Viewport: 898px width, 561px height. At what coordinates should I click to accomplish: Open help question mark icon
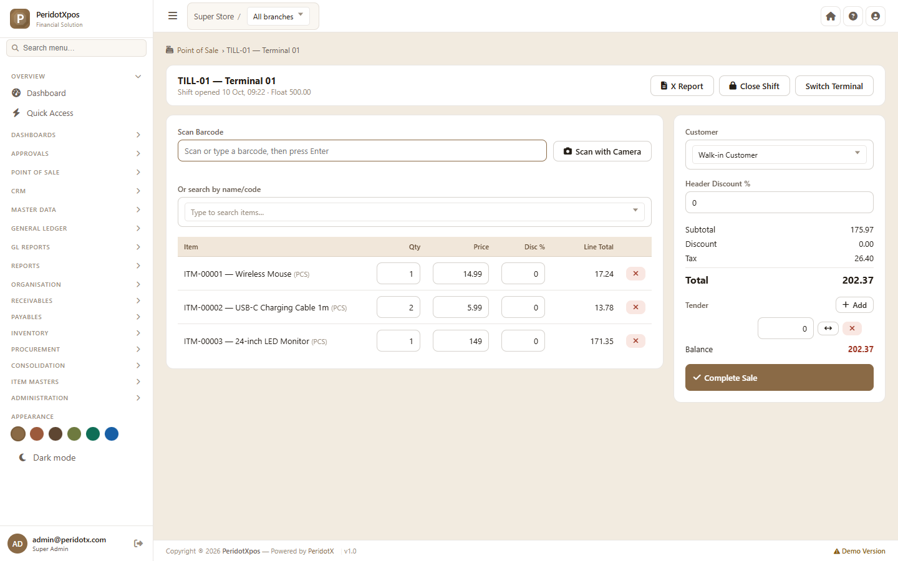853,16
